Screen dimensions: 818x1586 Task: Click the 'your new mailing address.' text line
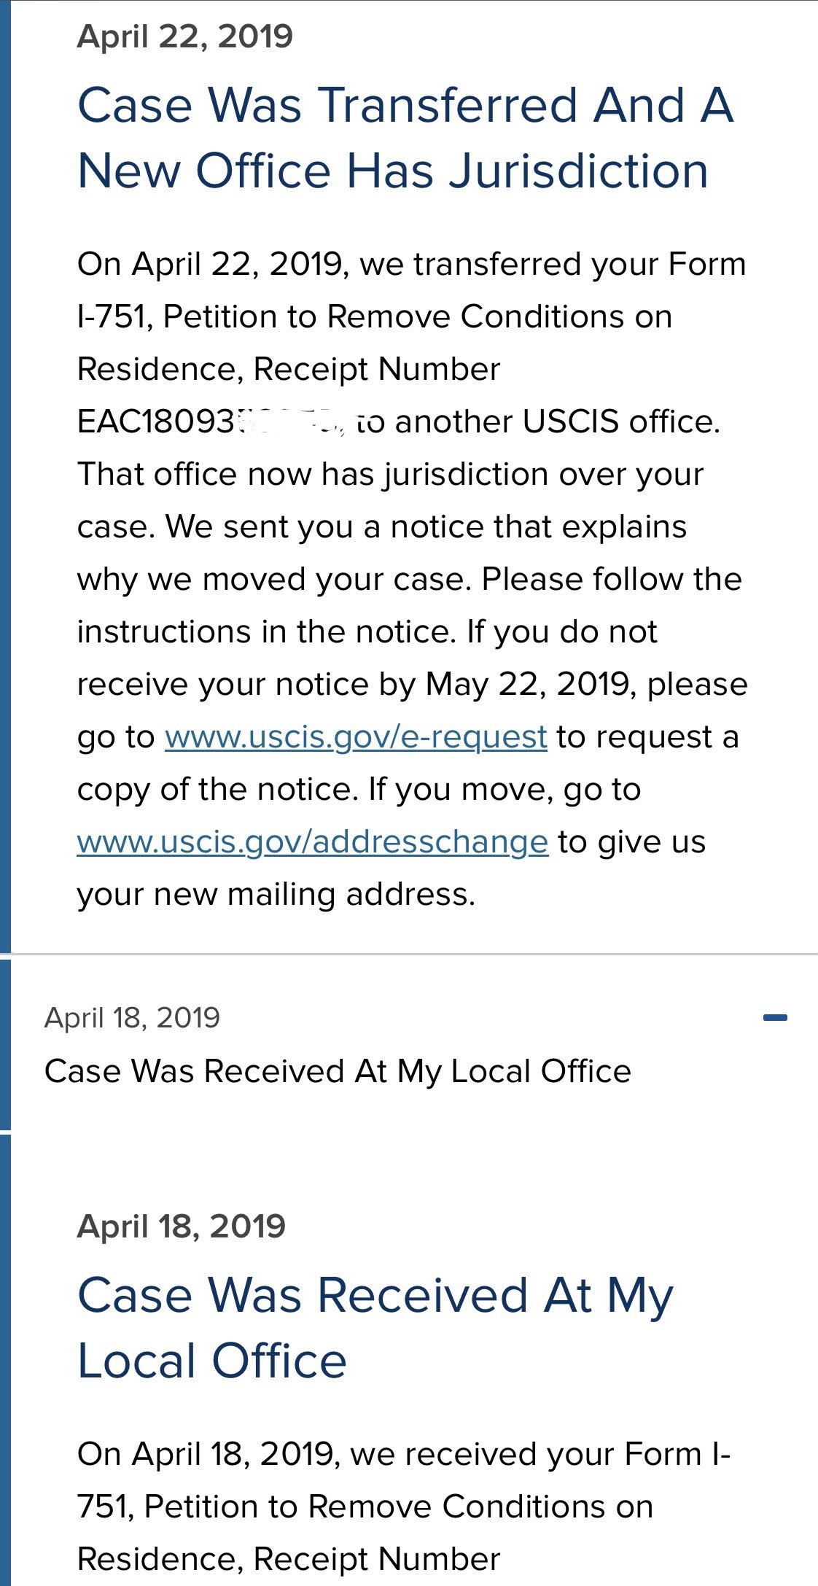(276, 895)
